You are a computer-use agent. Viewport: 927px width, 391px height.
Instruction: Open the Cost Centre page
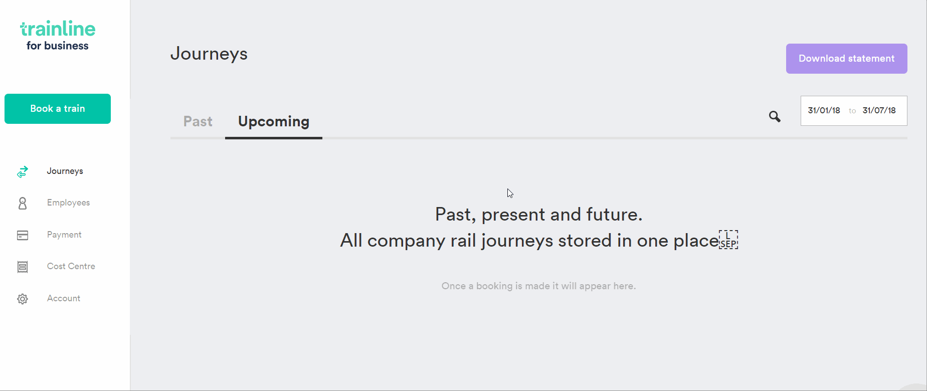point(71,266)
